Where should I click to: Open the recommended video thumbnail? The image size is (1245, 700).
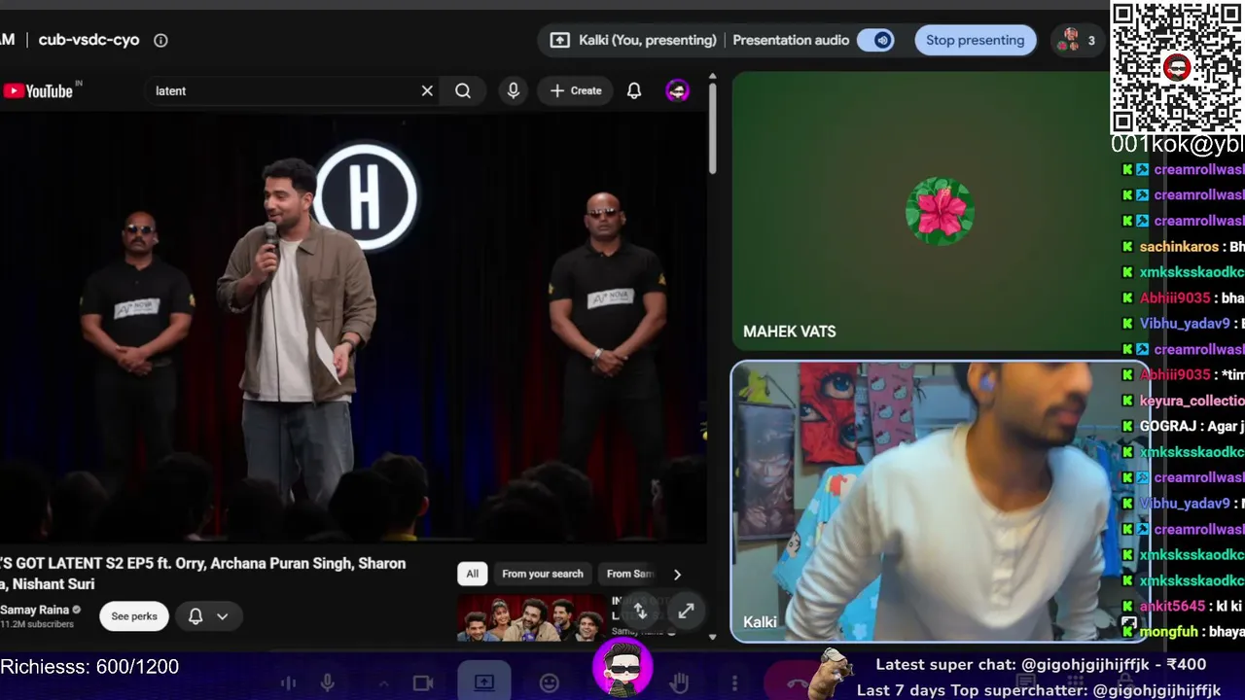(530, 618)
